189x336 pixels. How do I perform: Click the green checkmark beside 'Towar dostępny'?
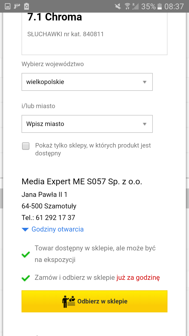point(25,254)
